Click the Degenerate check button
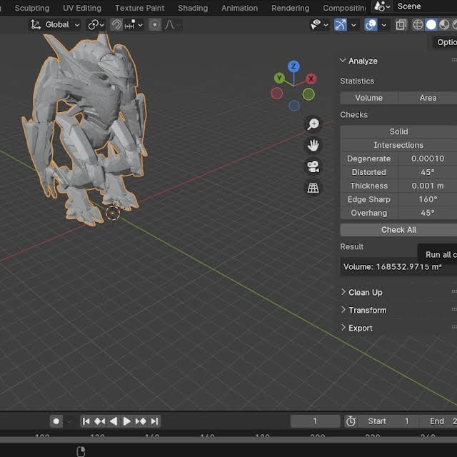 (x=368, y=159)
